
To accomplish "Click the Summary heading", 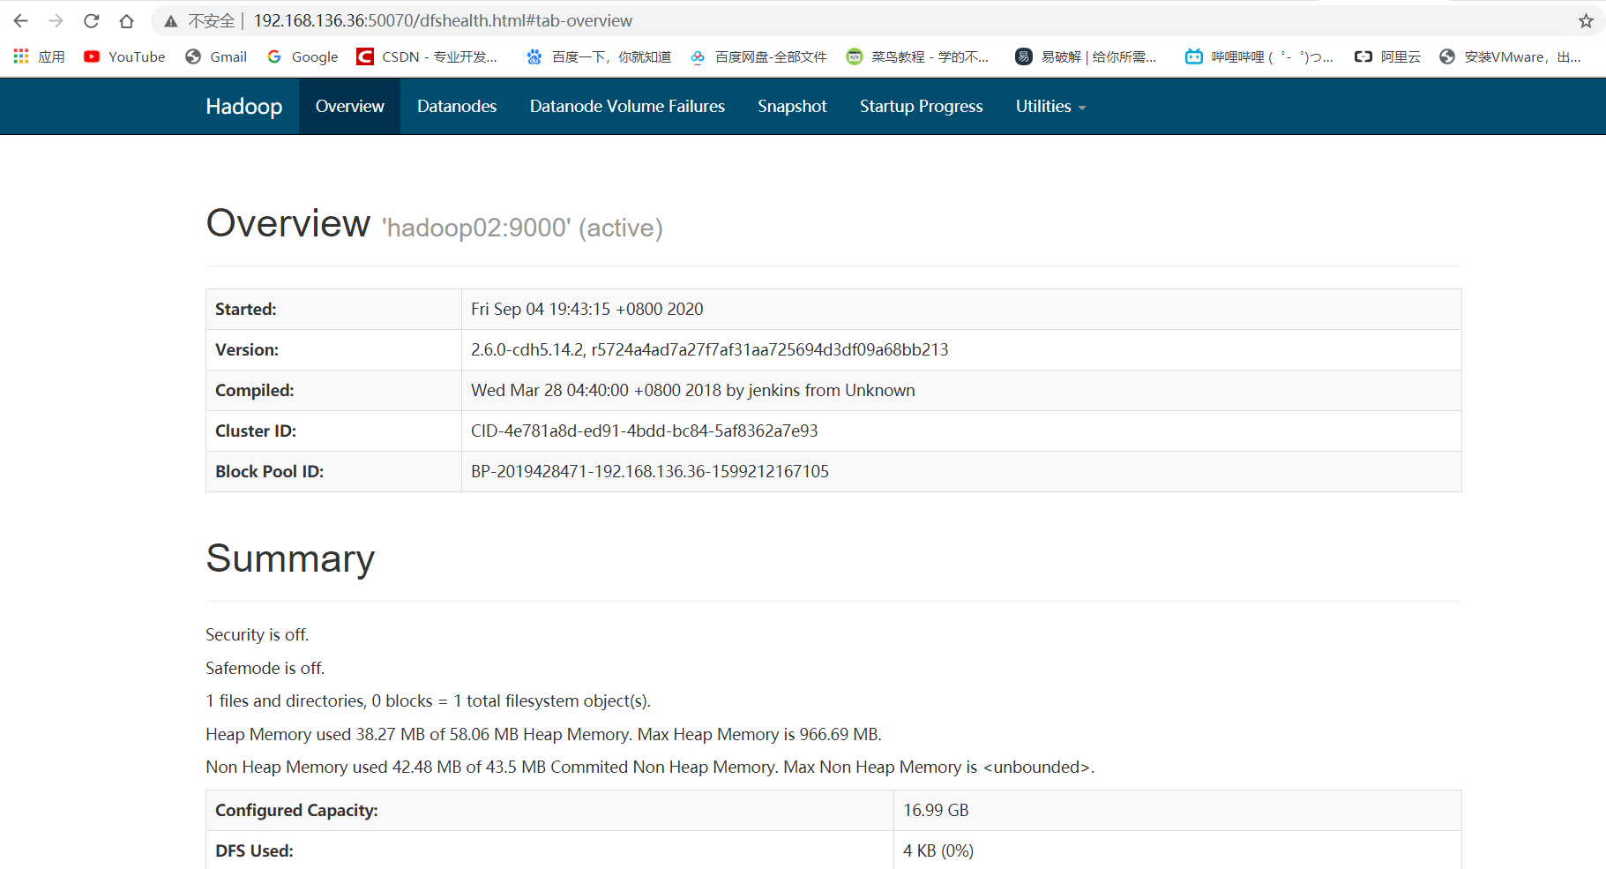I will tap(290, 558).
